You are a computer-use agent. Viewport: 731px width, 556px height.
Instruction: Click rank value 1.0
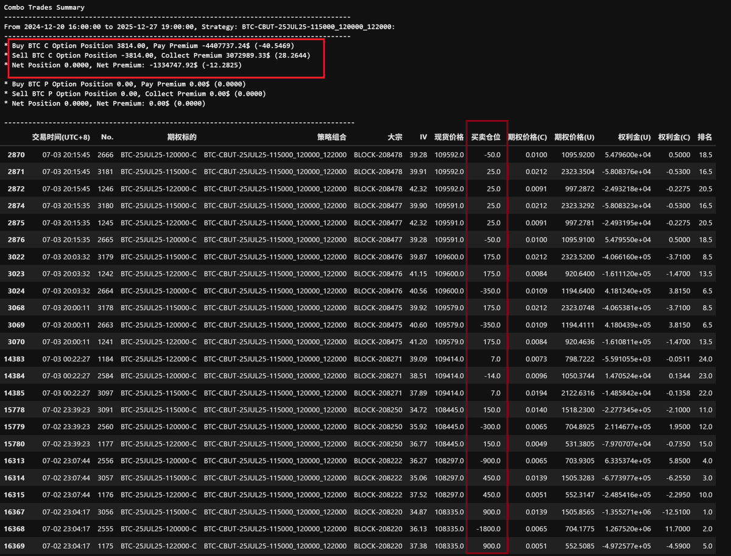tap(707, 512)
